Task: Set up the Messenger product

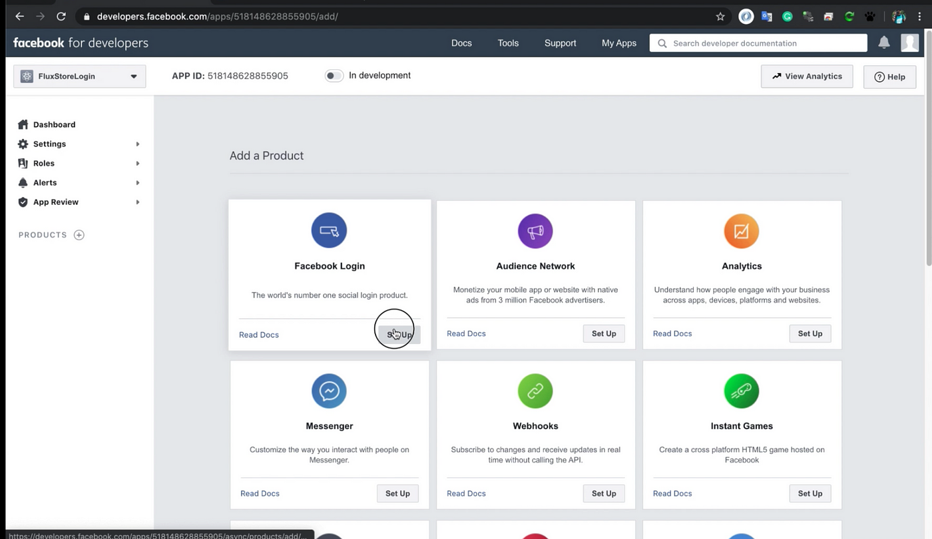Action: pyautogui.click(x=397, y=493)
